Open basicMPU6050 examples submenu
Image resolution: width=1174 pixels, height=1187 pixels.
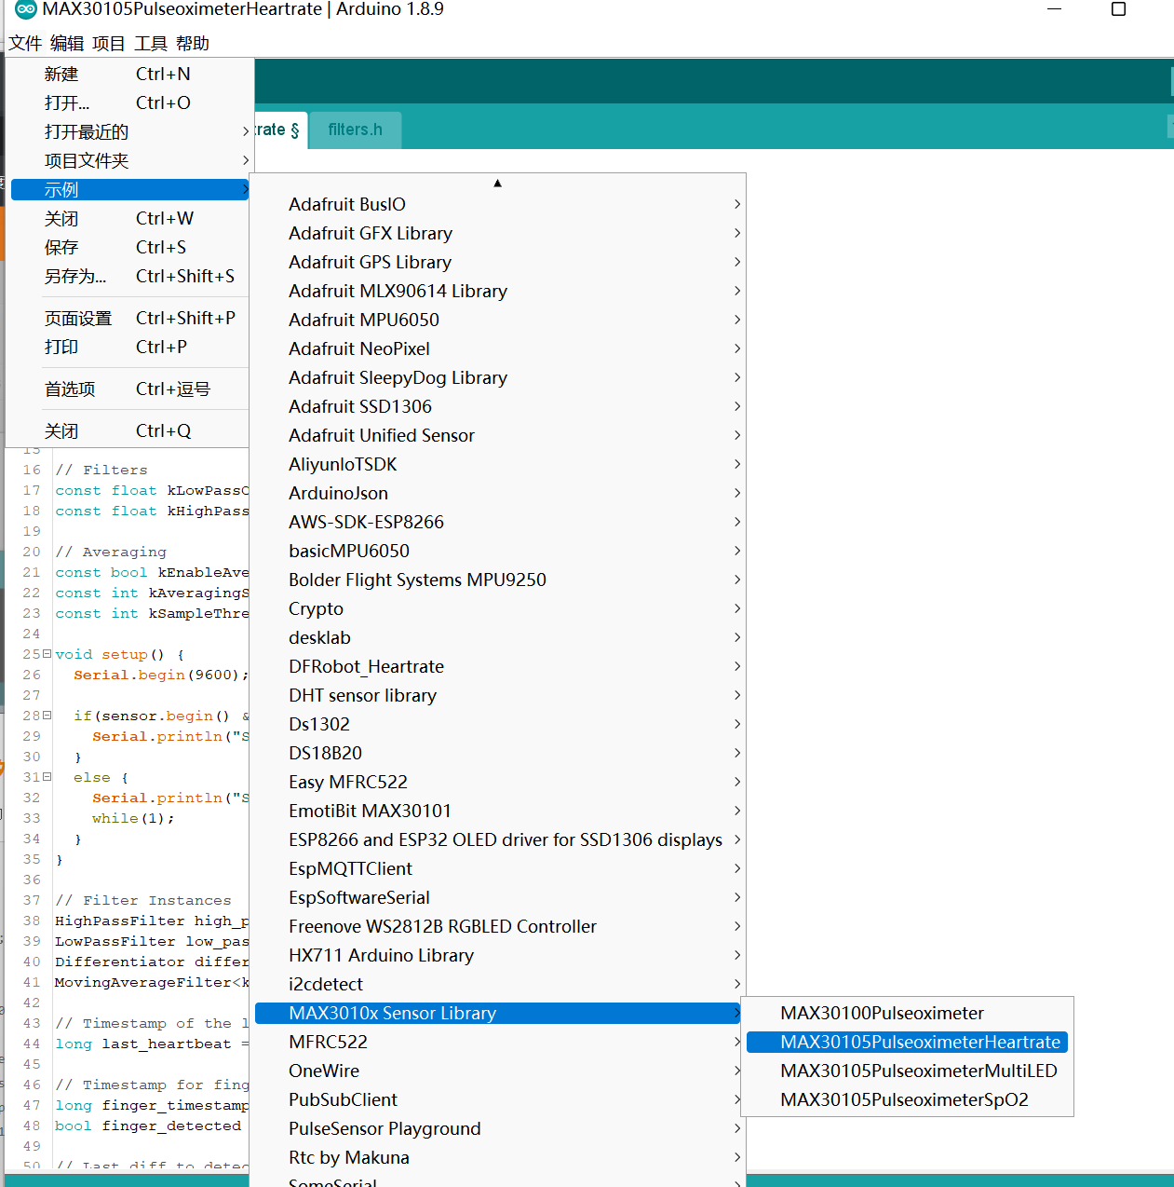(498, 551)
